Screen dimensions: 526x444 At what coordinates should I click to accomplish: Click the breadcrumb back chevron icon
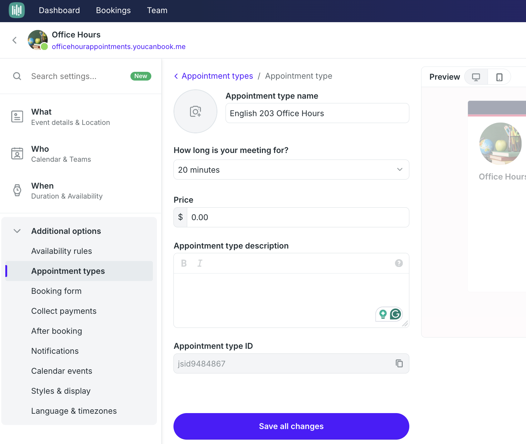[x=176, y=76]
